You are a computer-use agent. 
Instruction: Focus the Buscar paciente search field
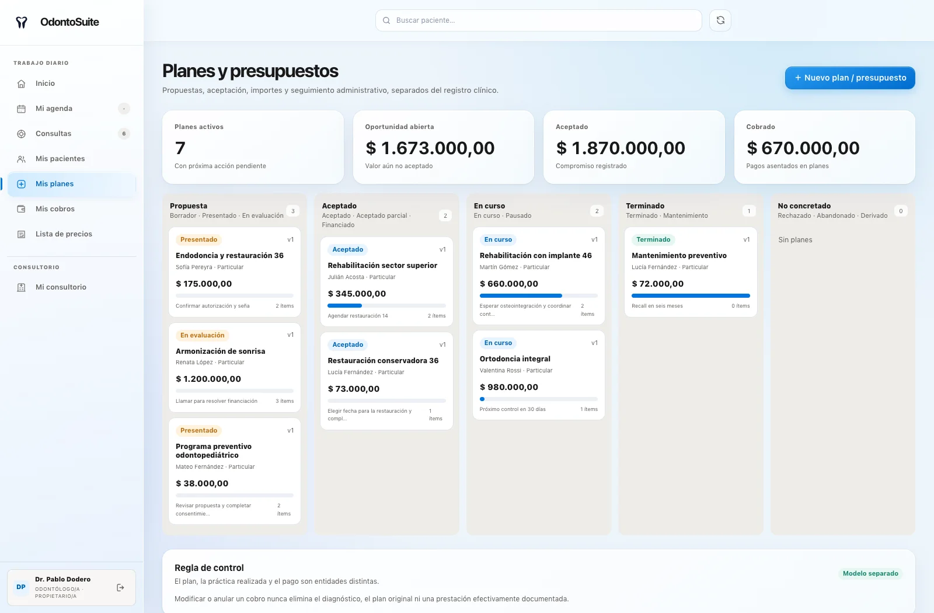click(x=539, y=20)
